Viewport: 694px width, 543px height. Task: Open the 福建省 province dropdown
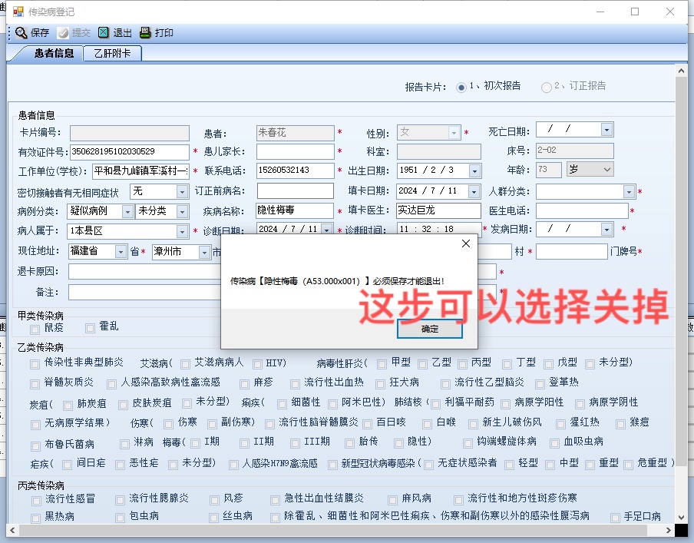coord(121,252)
